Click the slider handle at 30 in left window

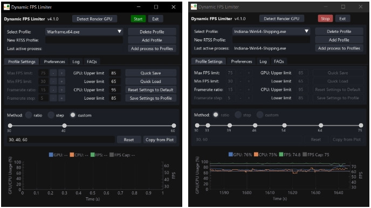pos(10,126)
